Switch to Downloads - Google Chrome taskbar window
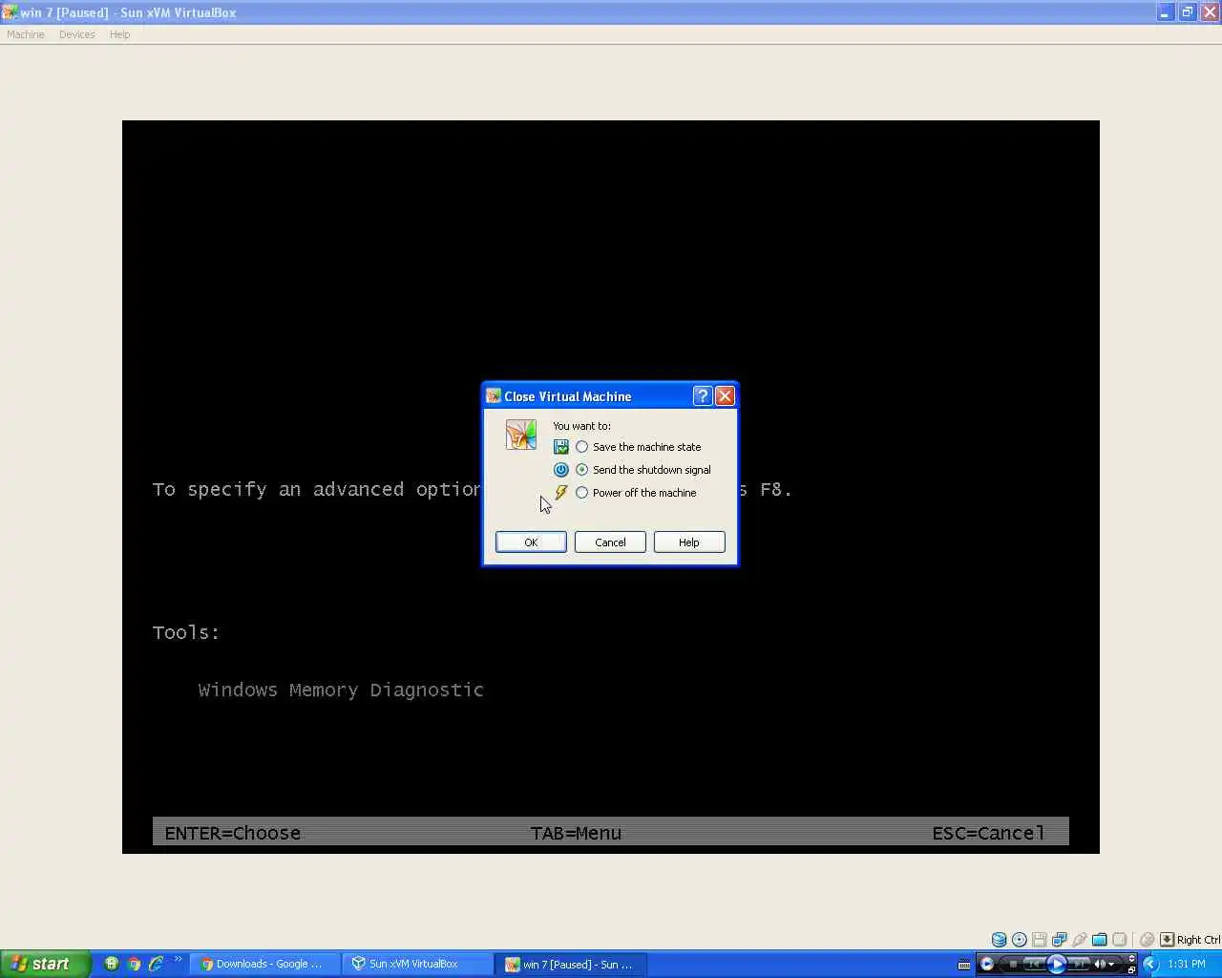The image size is (1222, 978). 264,964
